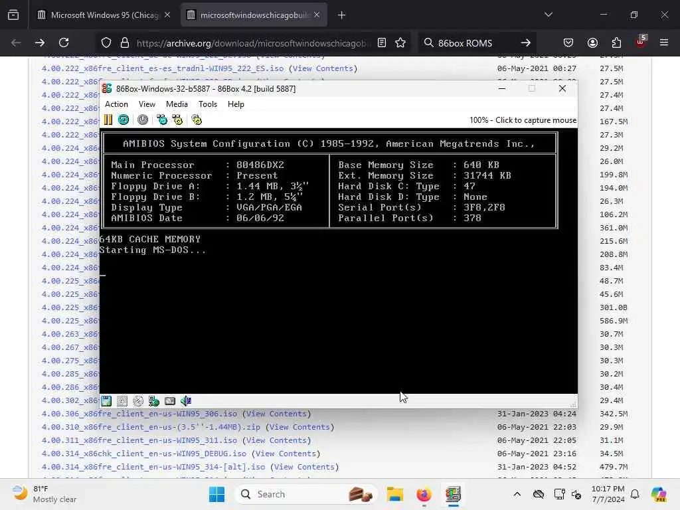Click the 86Box taskbar icon
This screenshot has width=680, height=510.
[x=453, y=494]
